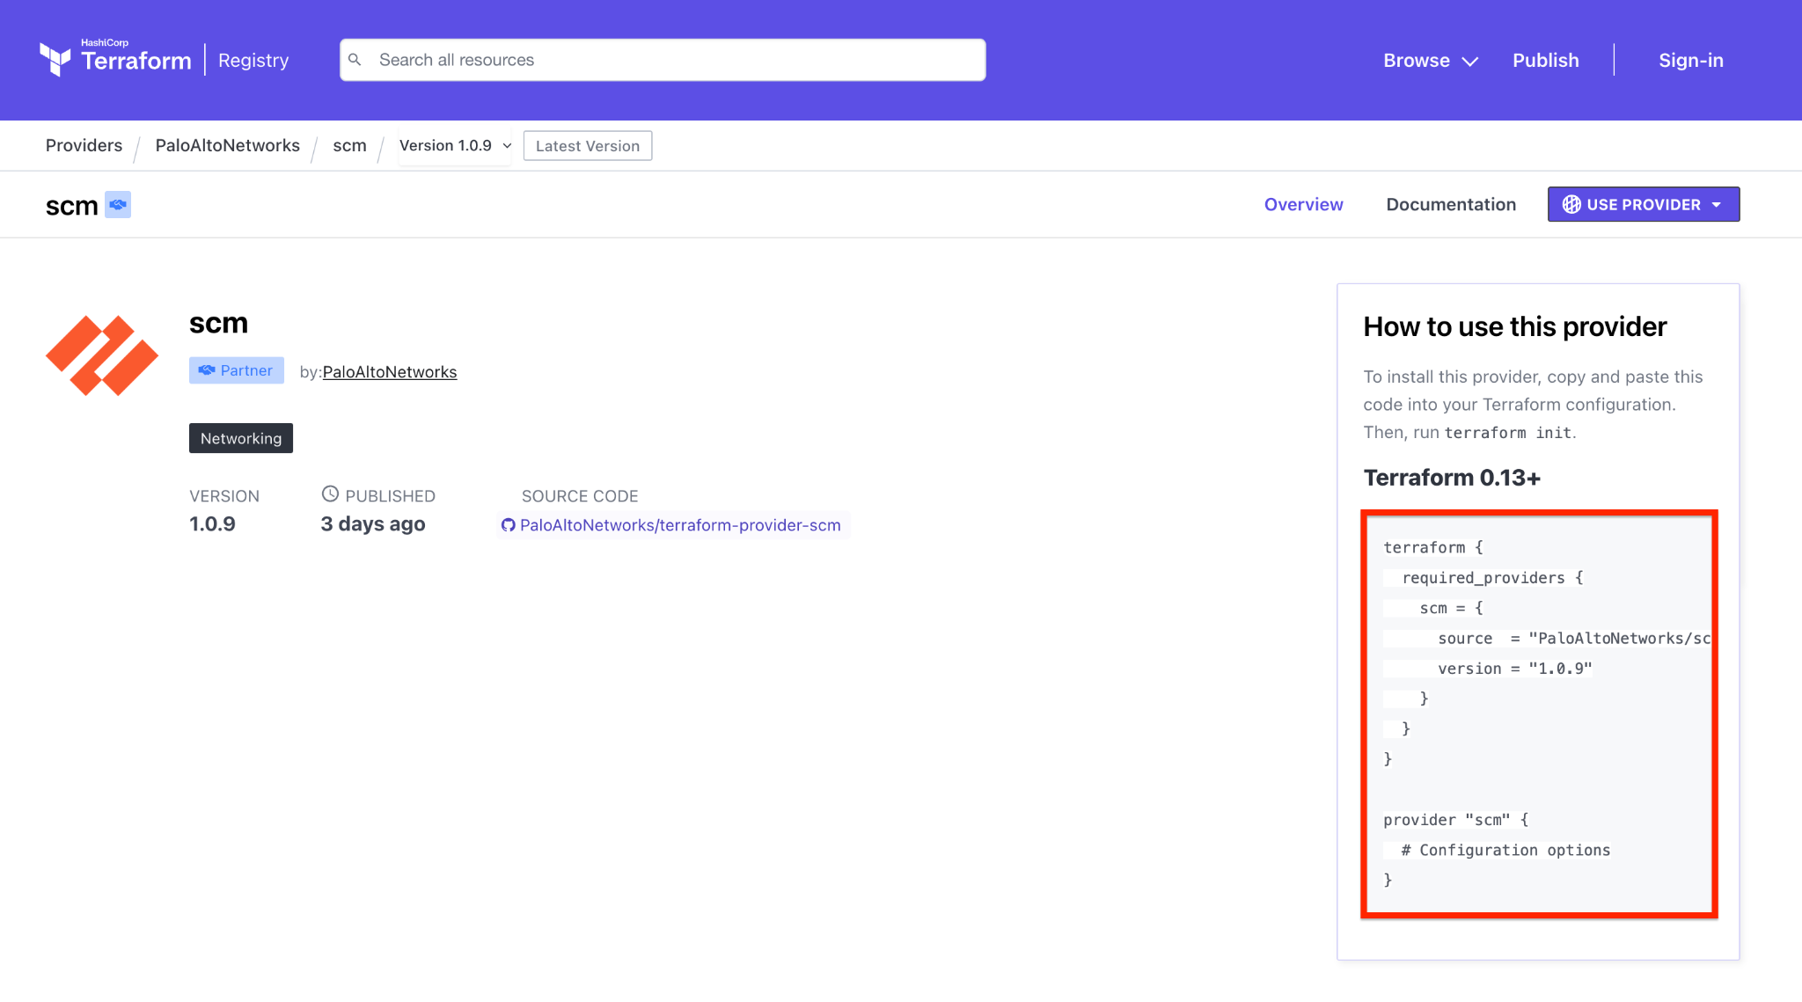Click the handshake icon in Partner badge
Screen dimensions: 1802x1002
207,370
